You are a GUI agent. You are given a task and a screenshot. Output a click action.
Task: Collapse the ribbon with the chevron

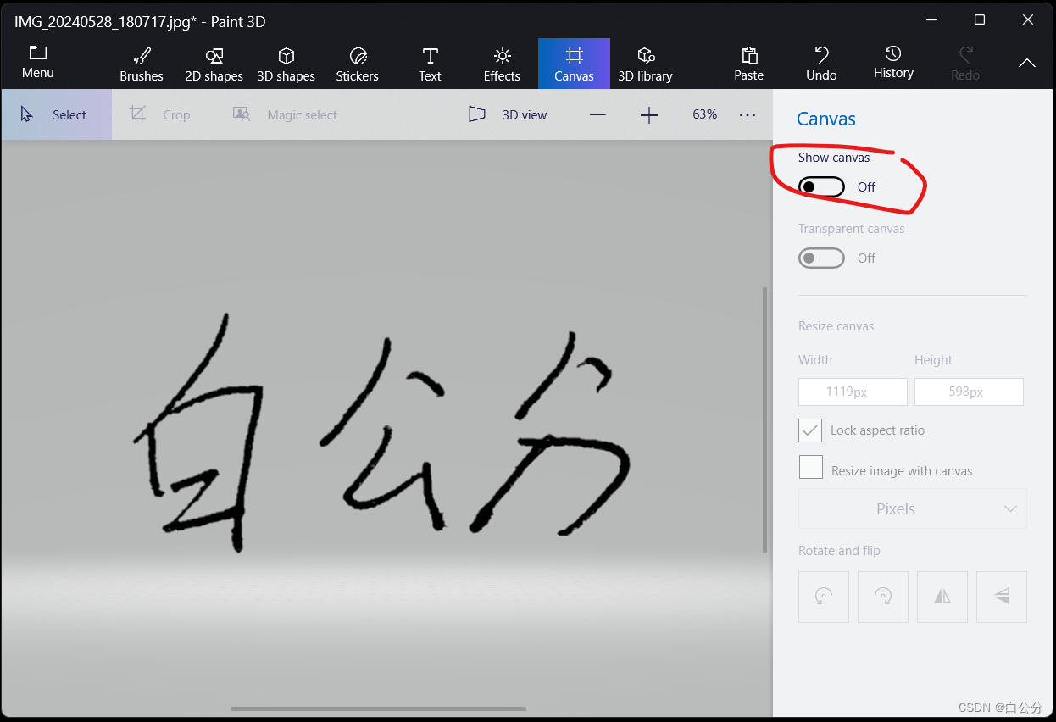(1026, 63)
